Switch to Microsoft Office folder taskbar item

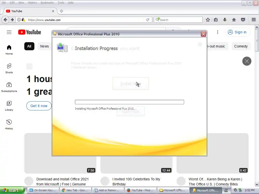coord(173,190)
